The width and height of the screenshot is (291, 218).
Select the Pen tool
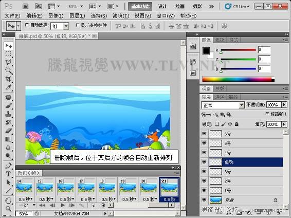[9, 166]
